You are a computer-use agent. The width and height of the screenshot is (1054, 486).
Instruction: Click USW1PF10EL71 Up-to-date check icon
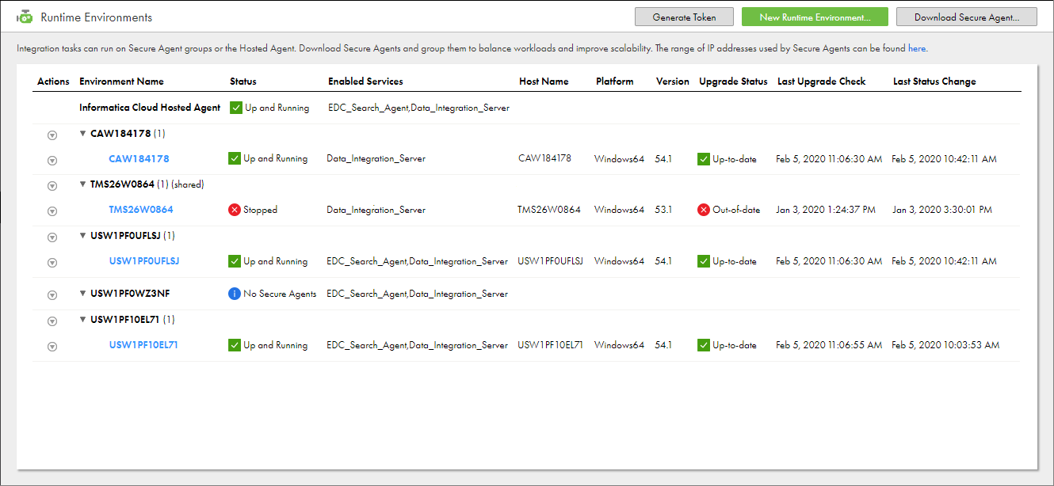(704, 345)
